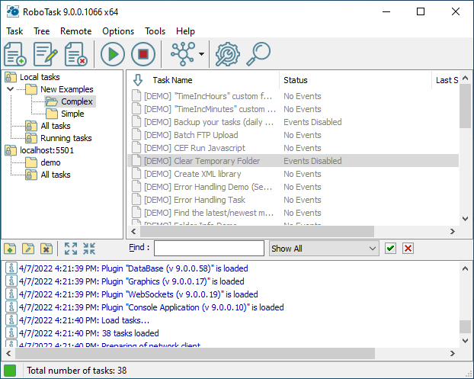The height and width of the screenshot is (379, 474).
Task: Sort by the Task Name column header
Action: 172,80
